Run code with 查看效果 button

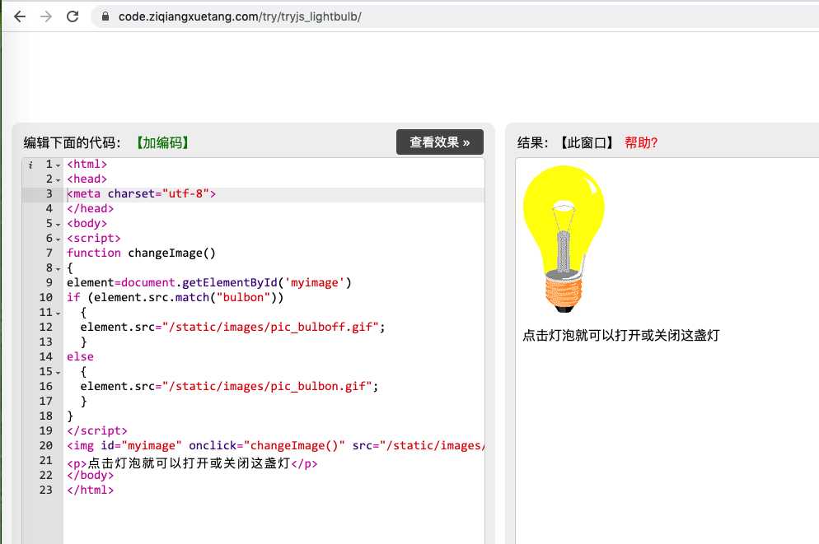440,142
